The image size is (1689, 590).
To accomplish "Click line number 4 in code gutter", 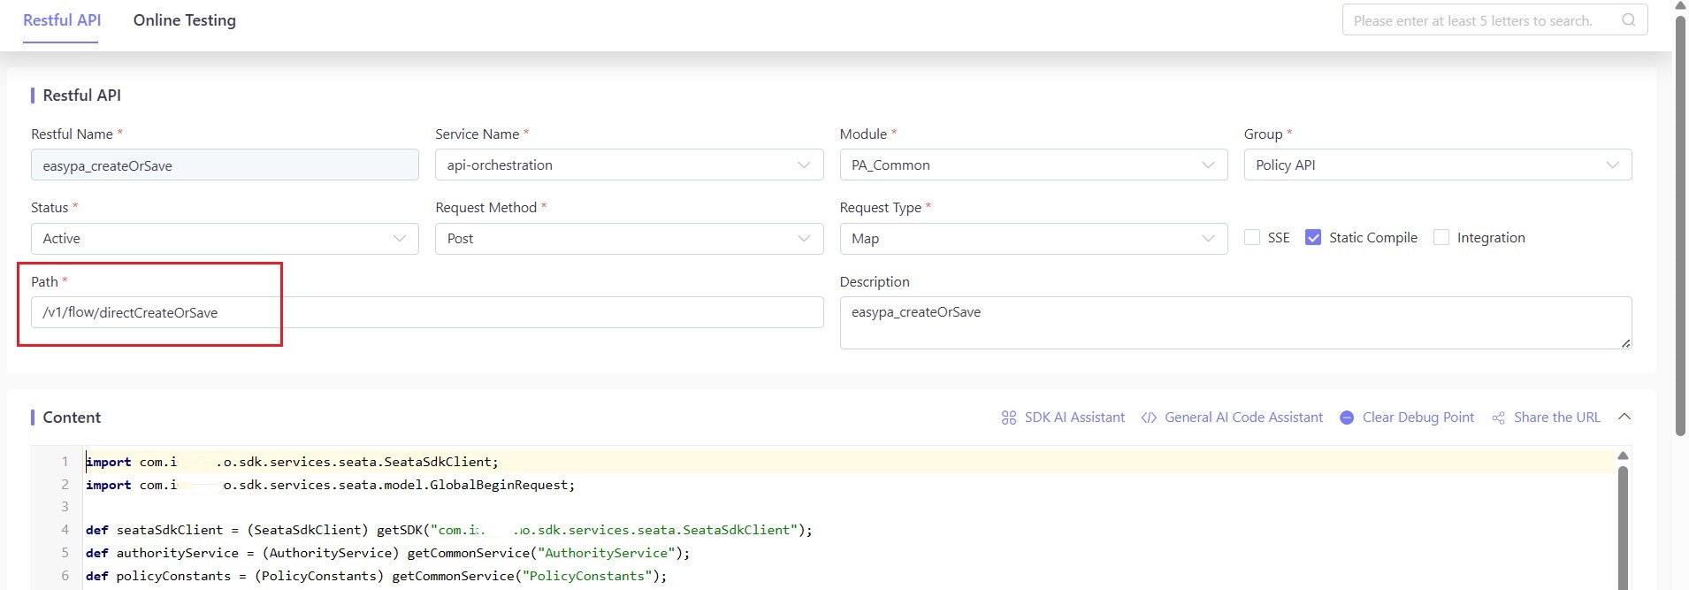I will click(65, 530).
